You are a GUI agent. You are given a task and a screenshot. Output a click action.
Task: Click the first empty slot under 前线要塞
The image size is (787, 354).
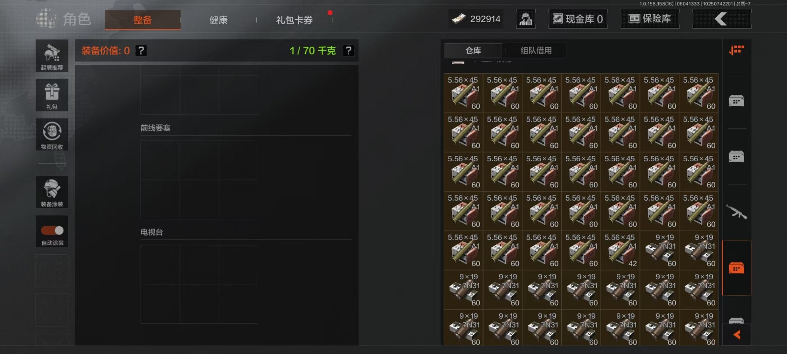pyautogui.click(x=160, y=160)
